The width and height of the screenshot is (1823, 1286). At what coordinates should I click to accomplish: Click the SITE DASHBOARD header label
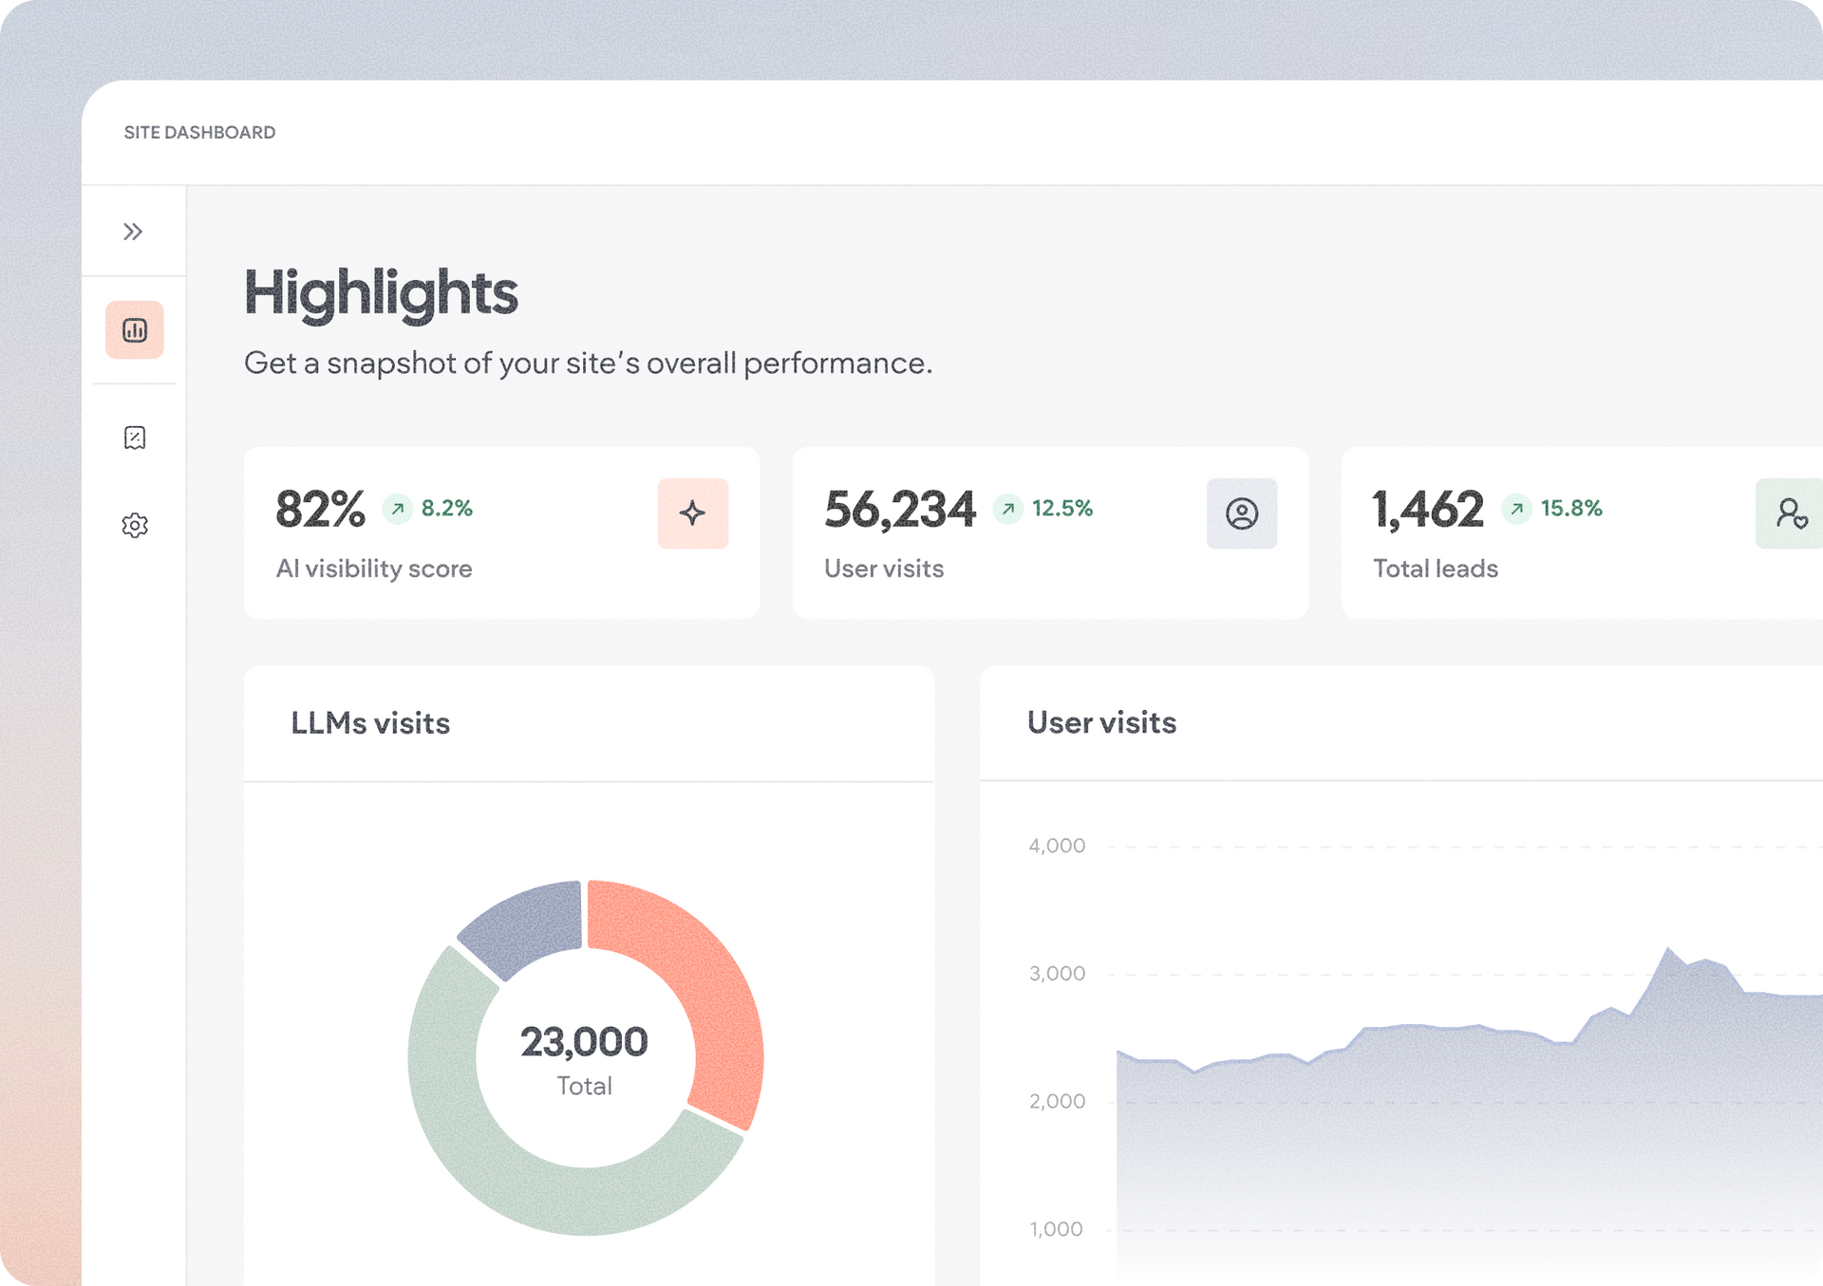[199, 133]
